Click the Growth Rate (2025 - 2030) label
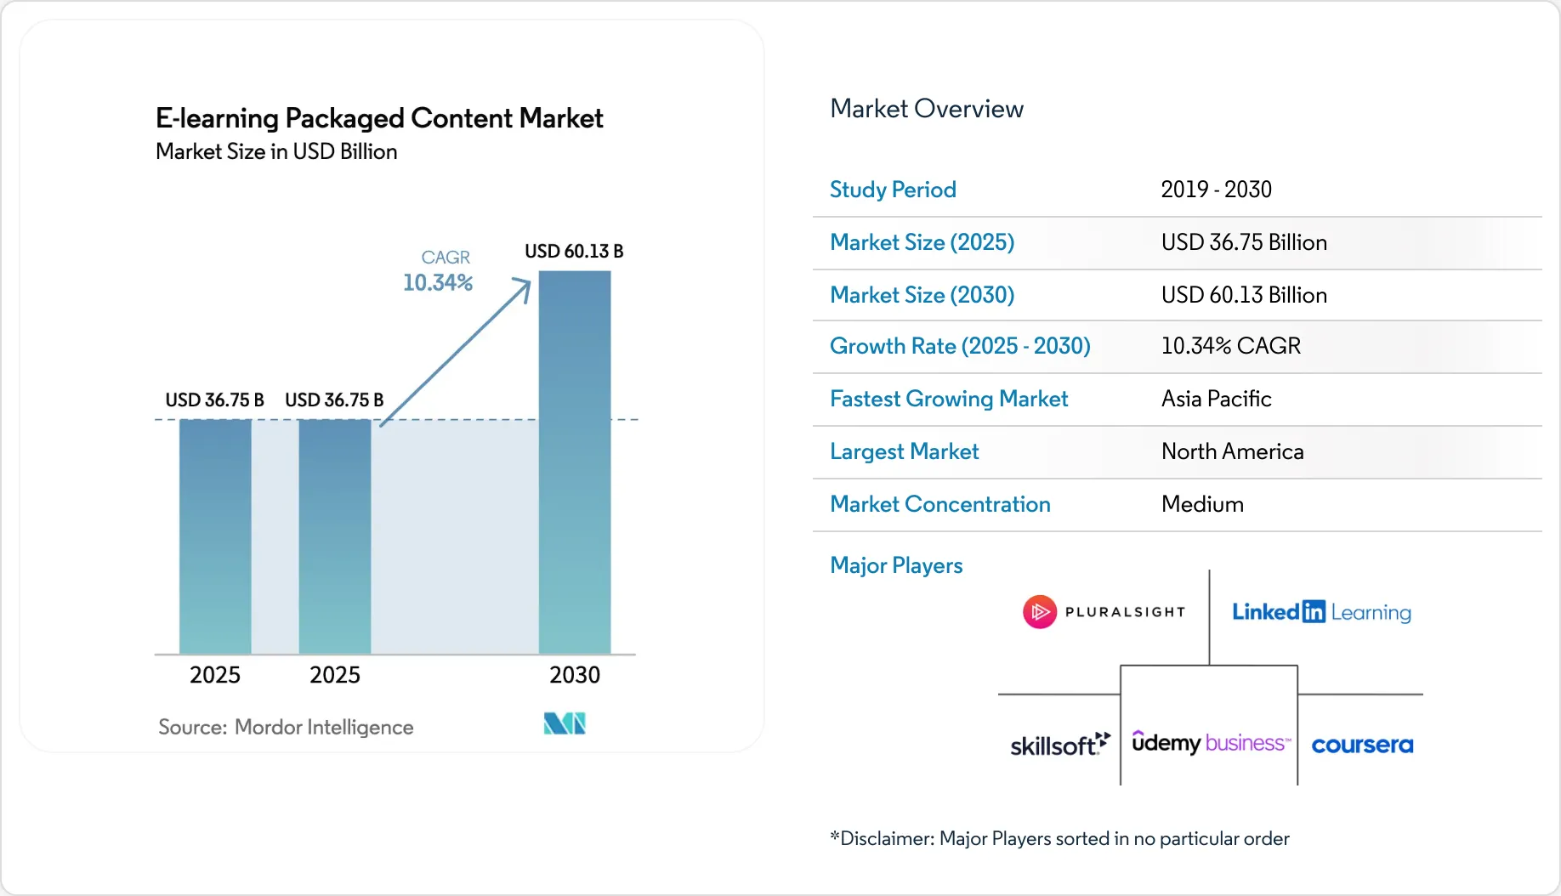This screenshot has height=896, width=1561. click(x=960, y=346)
